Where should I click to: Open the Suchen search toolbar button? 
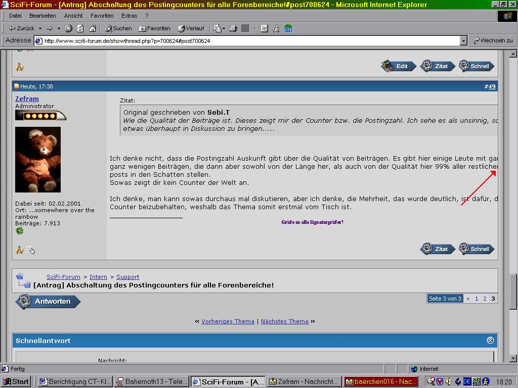tap(118, 28)
